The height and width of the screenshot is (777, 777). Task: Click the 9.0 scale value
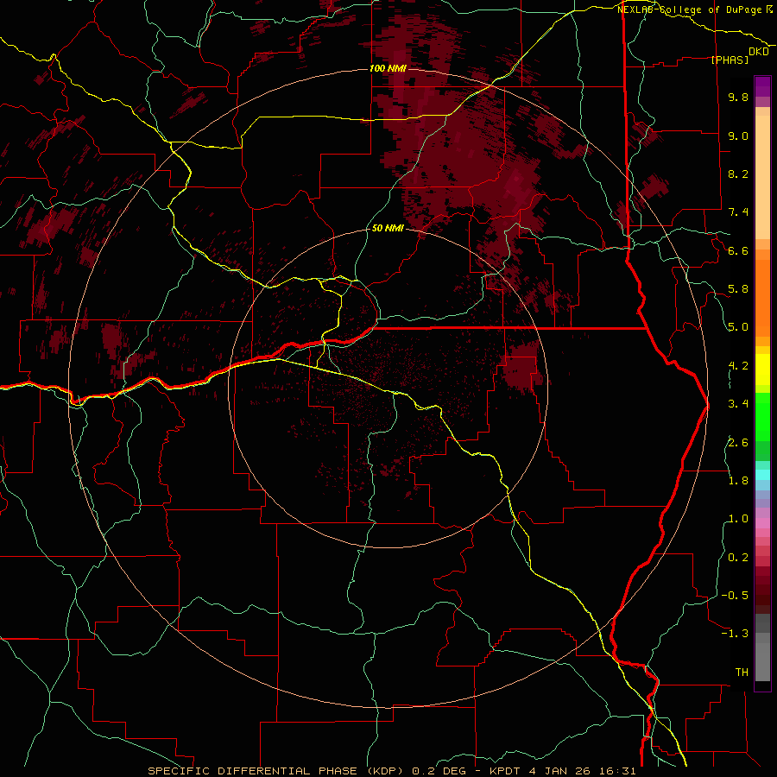738,136
